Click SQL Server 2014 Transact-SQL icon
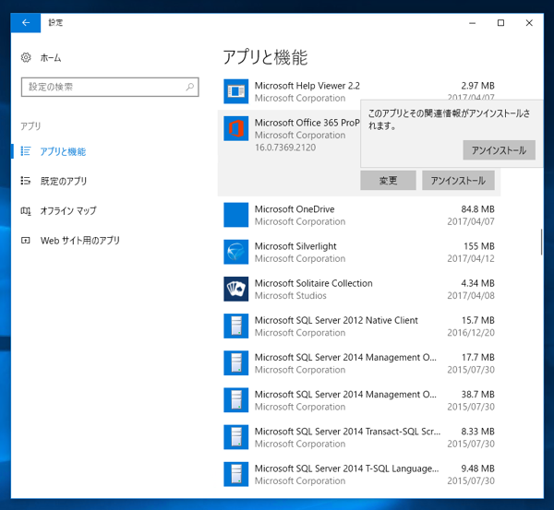The image size is (554, 510). [x=236, y=437]
